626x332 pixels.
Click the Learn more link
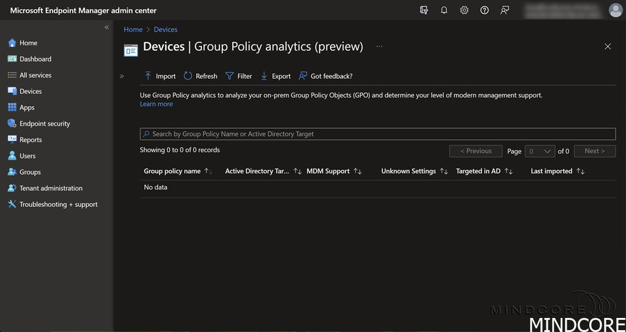[x=156, y=104]
